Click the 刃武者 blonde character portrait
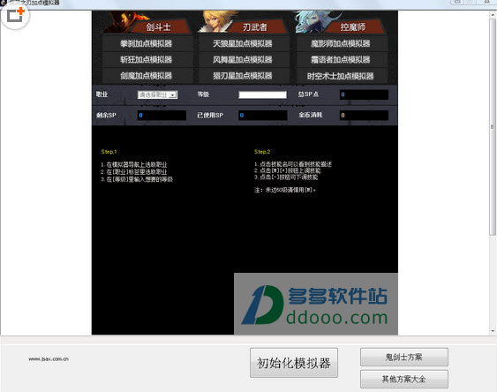The height and width of the screenshot is (392, 497). click(216, 21)
